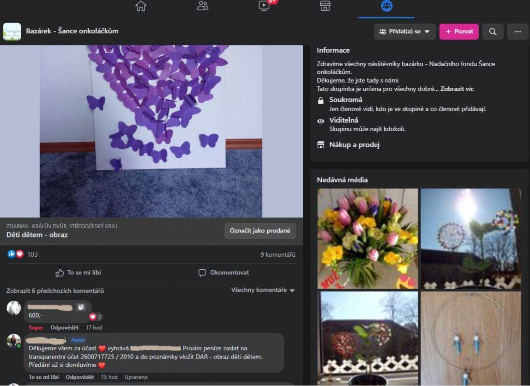Open the three-dots more options menu

point(517,32)
